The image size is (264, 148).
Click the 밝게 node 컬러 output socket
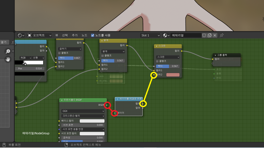pyautogui.click(x=127, y=45)
